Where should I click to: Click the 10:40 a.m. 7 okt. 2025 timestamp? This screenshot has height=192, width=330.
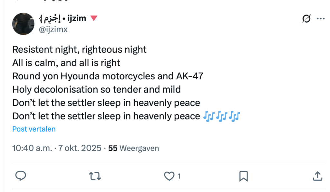tap(57, 148)
